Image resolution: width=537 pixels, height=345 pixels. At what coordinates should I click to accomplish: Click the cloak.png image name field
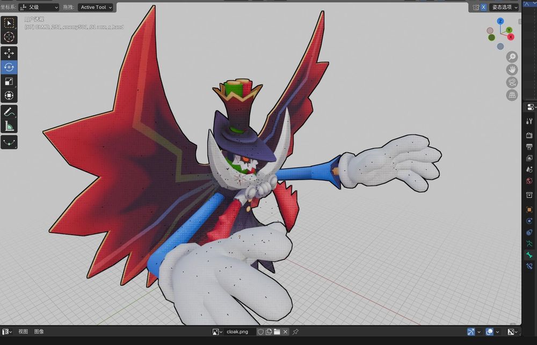click(240, 332)
